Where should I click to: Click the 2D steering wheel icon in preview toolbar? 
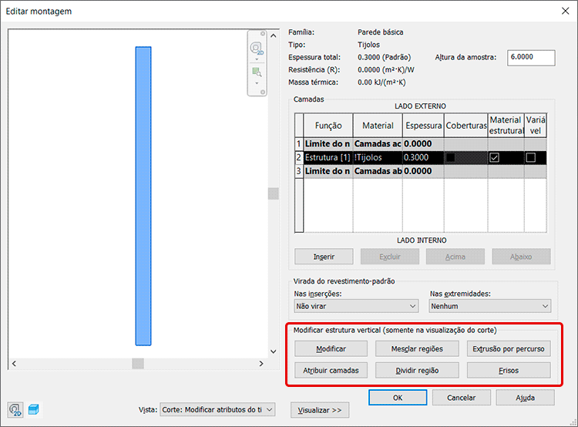coord(257,49)
